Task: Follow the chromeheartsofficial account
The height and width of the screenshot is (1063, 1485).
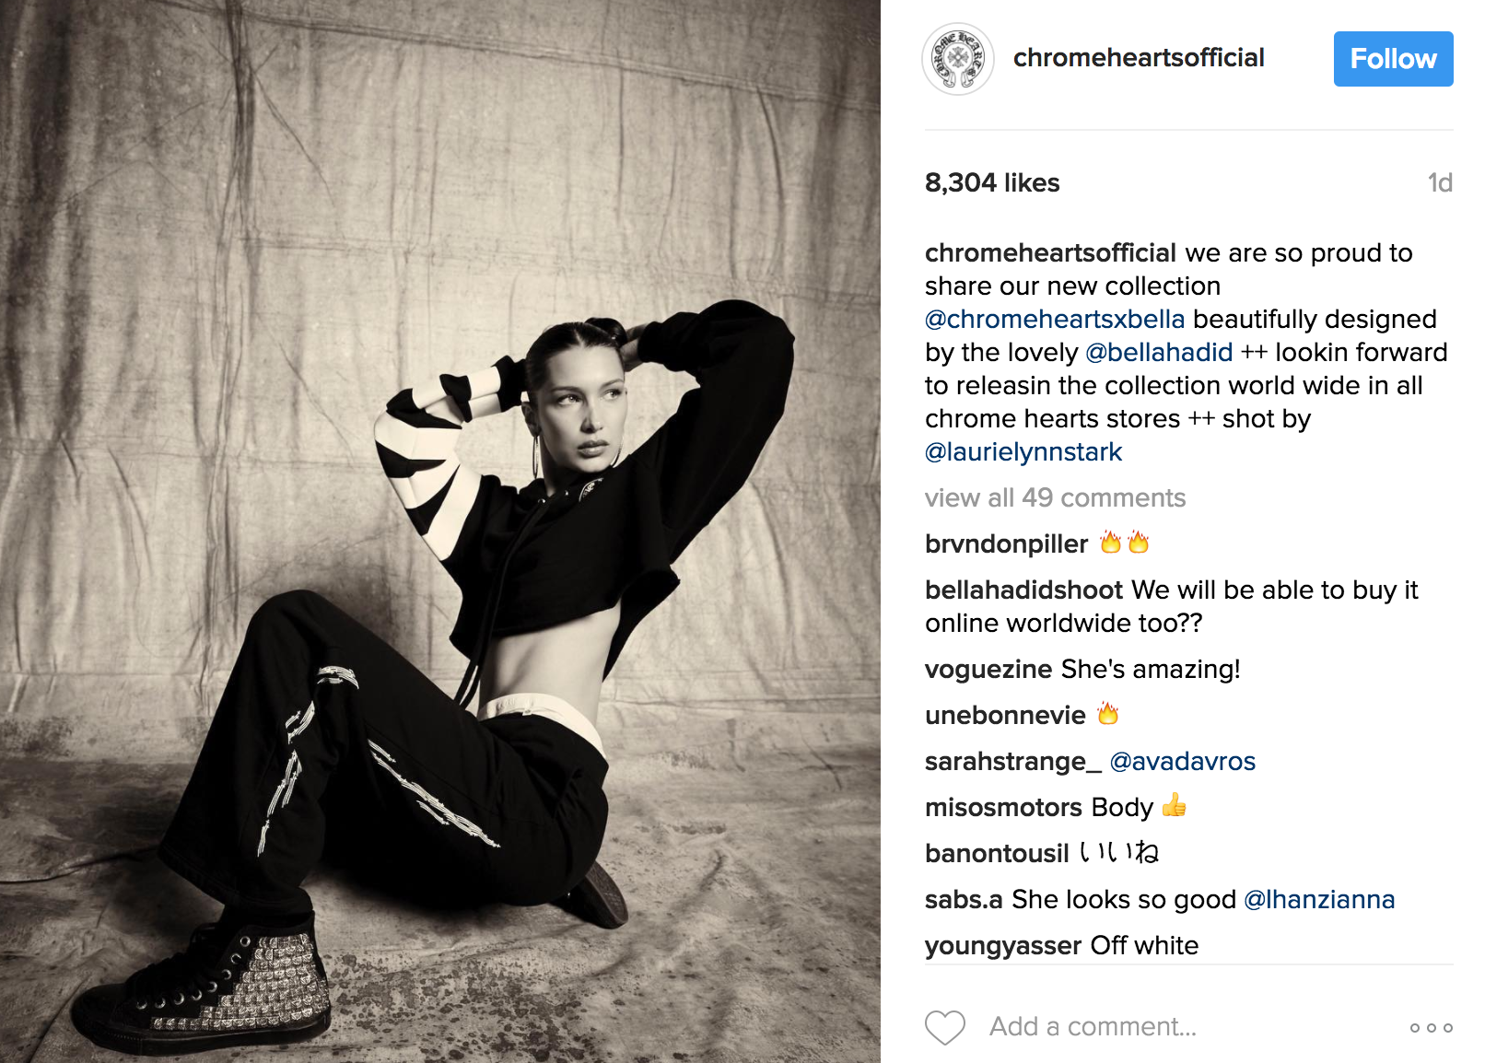Action: tap(1393, 59)
